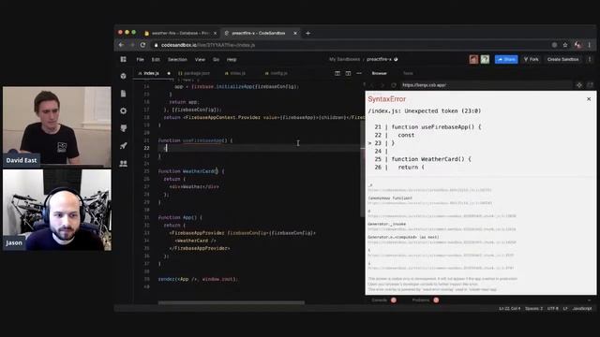600x337 pixels.
Task: Click the second split view layout icon
Action: pyautogui.click(x=348, y=73)
